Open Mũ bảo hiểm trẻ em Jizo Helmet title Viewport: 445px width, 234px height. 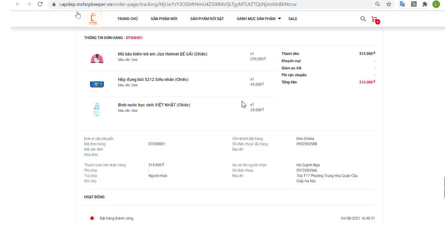click(x=162, y=54)
